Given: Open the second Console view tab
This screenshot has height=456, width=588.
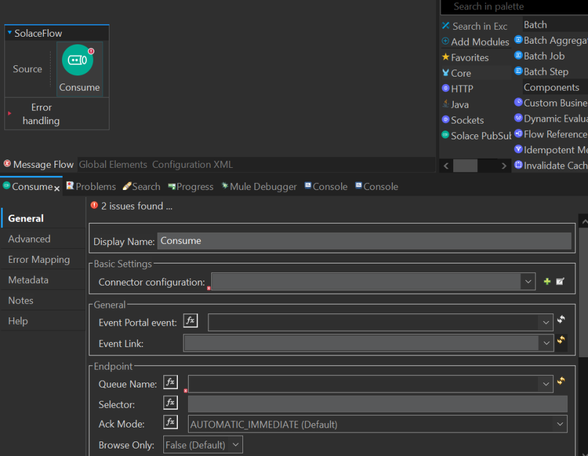Looking at the screenshot, I should coord(377,187).
